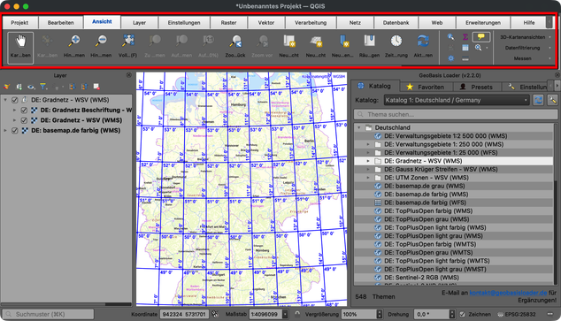Click the Vergrößerung magnifier stepper
Image resolution: width=561 pixels, height=321 pixels.
tap(380, 314)
